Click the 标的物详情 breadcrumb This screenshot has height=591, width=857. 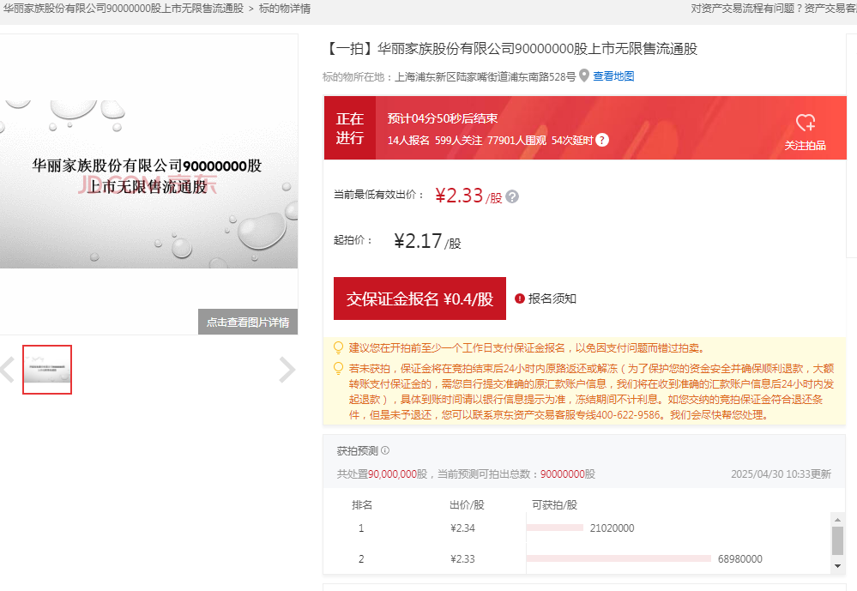285,9
